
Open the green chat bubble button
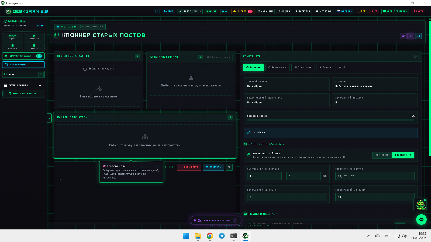click(x=421, y=219)
